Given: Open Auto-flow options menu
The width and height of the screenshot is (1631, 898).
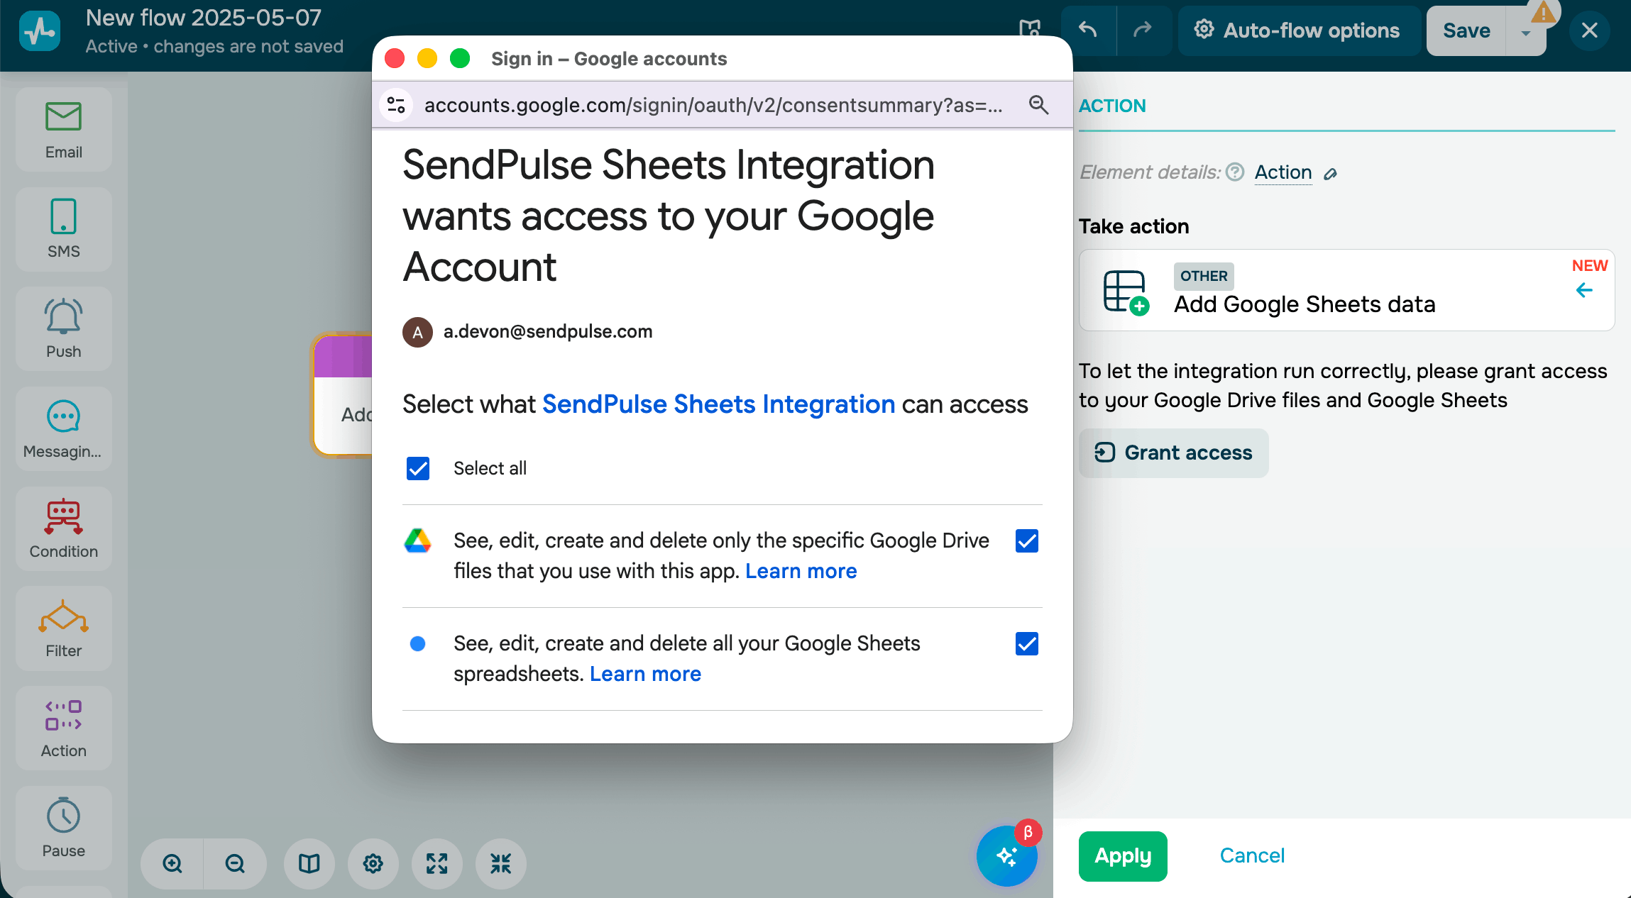Looking at the screenshot, I should (x=1299, y=31).
